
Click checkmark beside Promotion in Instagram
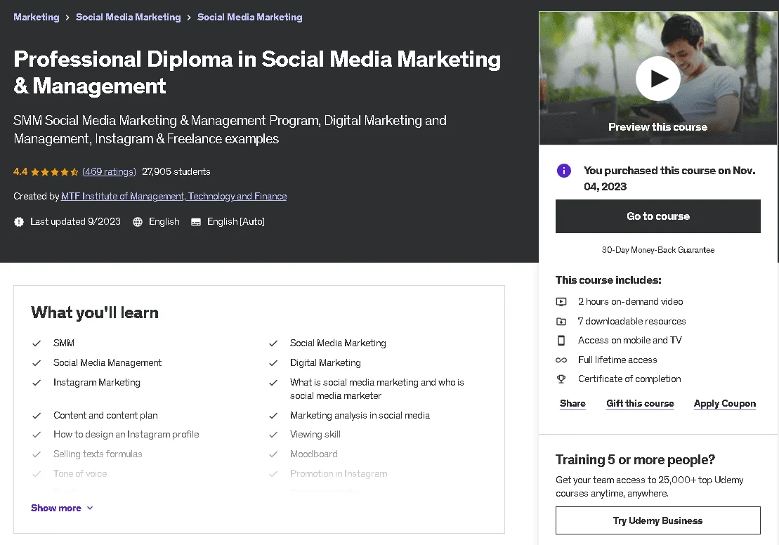(x=273, y=474)
